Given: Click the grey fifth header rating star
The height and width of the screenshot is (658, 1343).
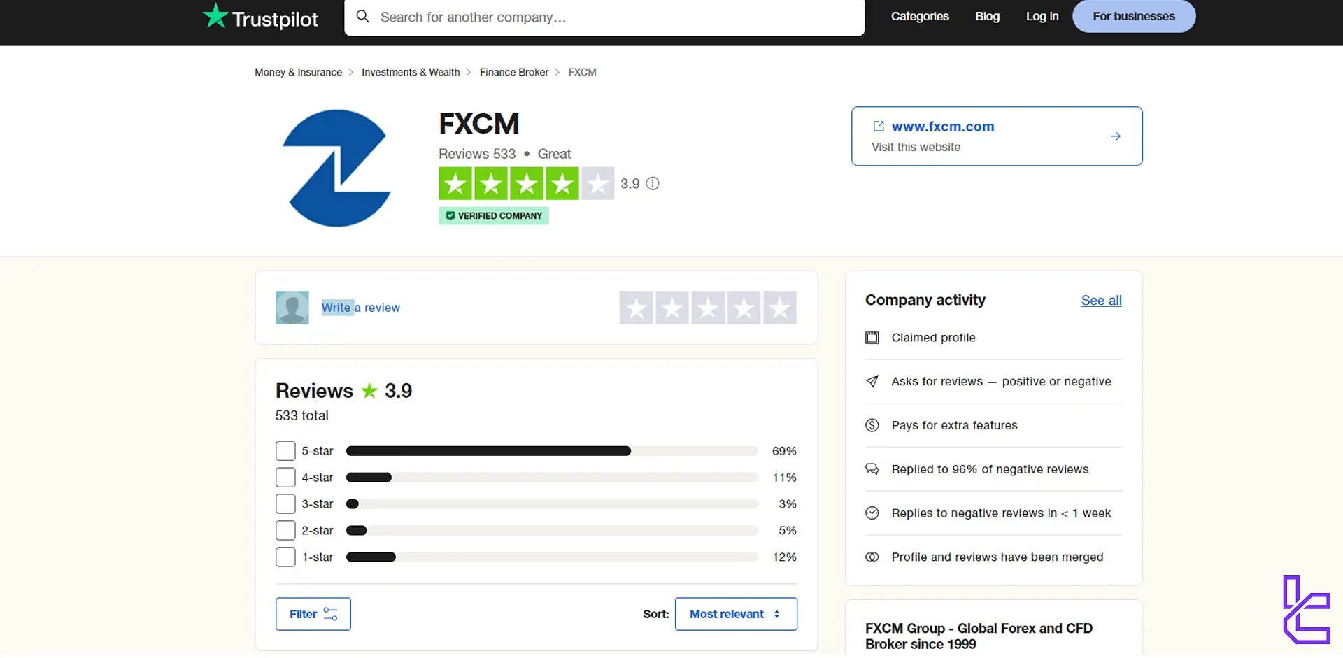Looking at the screenshot, I should point(598,184).
